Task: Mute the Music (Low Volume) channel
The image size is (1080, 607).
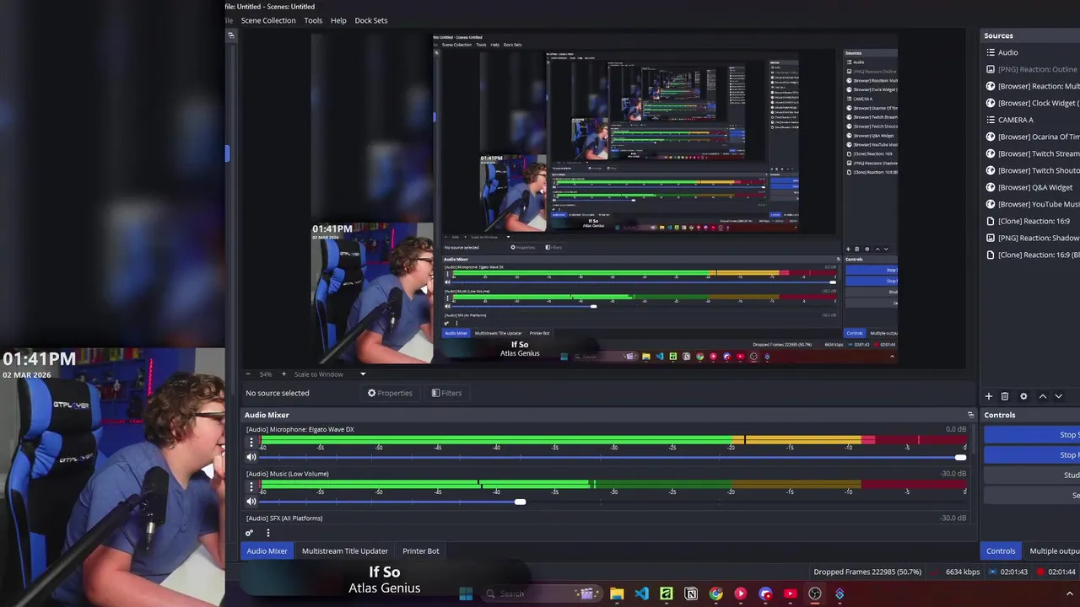Action: click(251, 502)
